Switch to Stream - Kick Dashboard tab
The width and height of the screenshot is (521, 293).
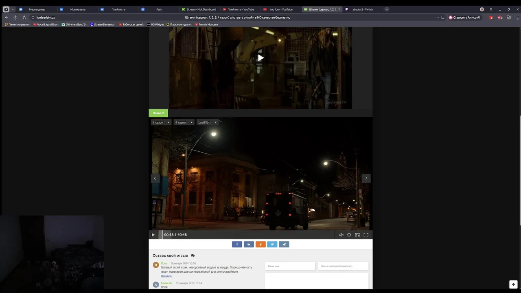(199, 9)
